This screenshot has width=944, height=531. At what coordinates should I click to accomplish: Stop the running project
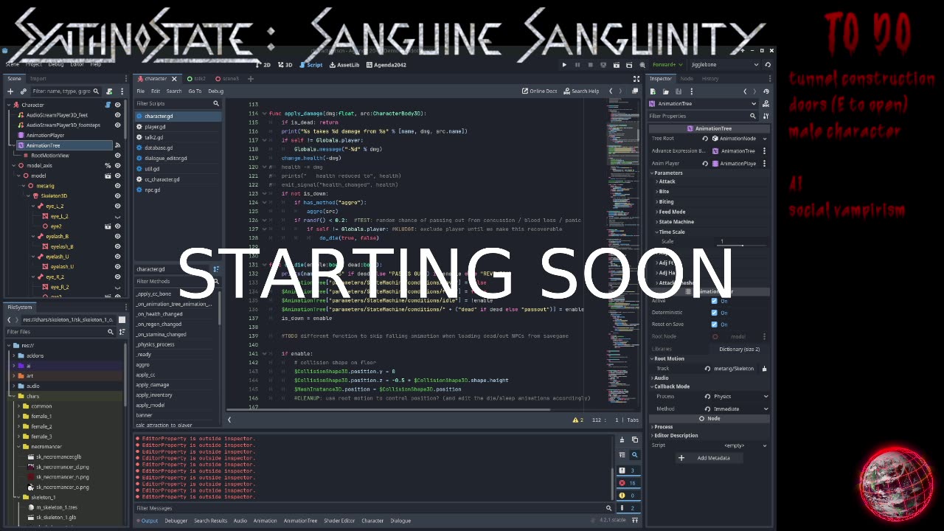pos(590,65)
